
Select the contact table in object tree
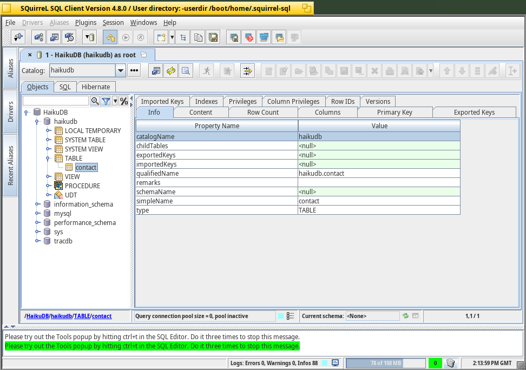pyautogui.click(x=86, y=167)
